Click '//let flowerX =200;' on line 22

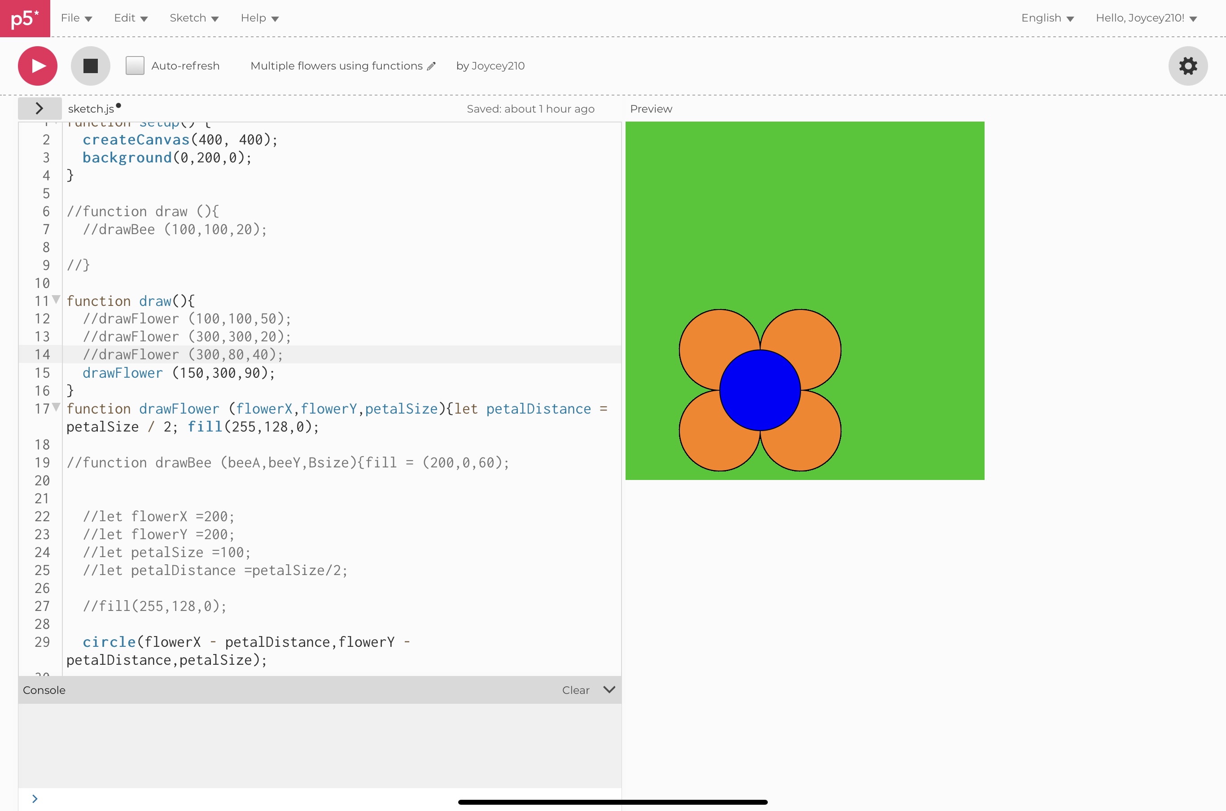pyautogui.click(x=159, y=516)
